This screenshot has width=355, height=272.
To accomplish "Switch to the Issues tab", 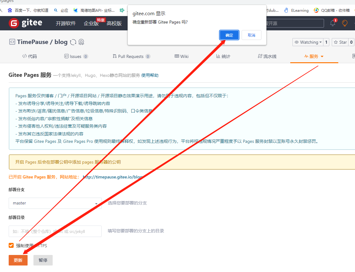I will 76,56.
